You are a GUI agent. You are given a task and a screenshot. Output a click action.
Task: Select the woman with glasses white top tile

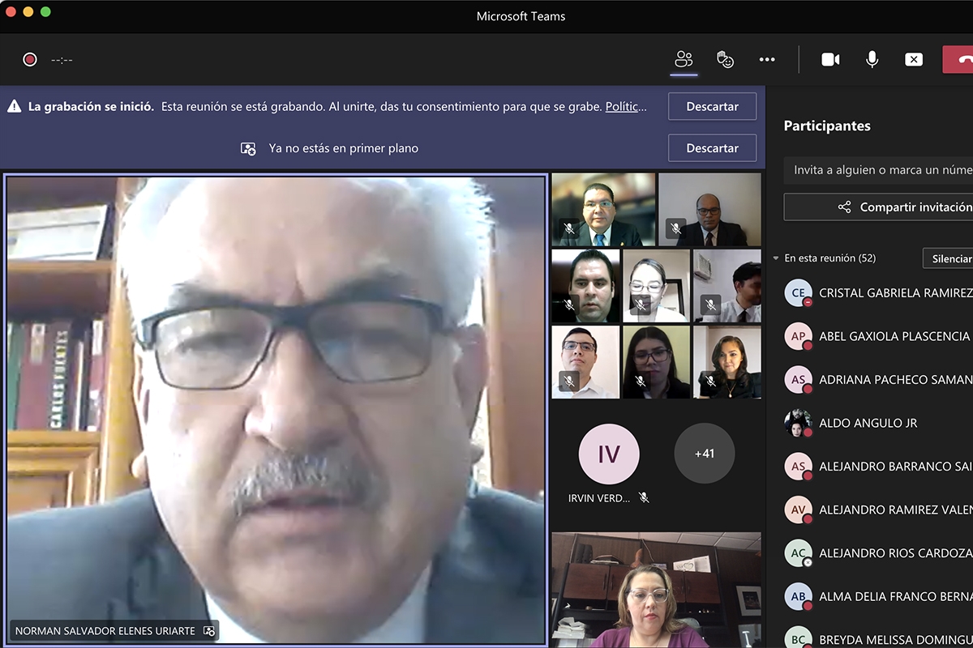coord(656,286)
